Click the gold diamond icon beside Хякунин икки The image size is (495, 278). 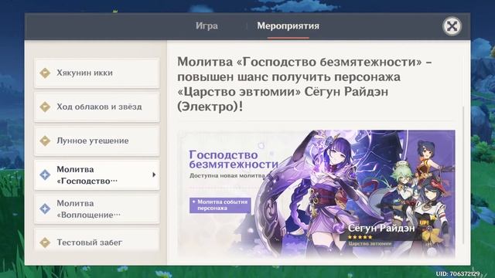tap(45, 73)
